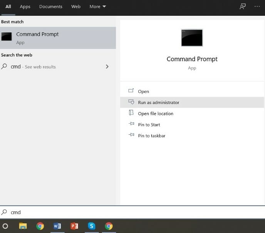Click the Search the web heading
265x233 pixels.
pyautogui.click(x=17, y=55)
